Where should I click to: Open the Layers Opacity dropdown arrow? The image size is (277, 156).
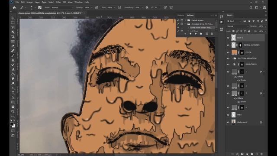click(265, 26)
